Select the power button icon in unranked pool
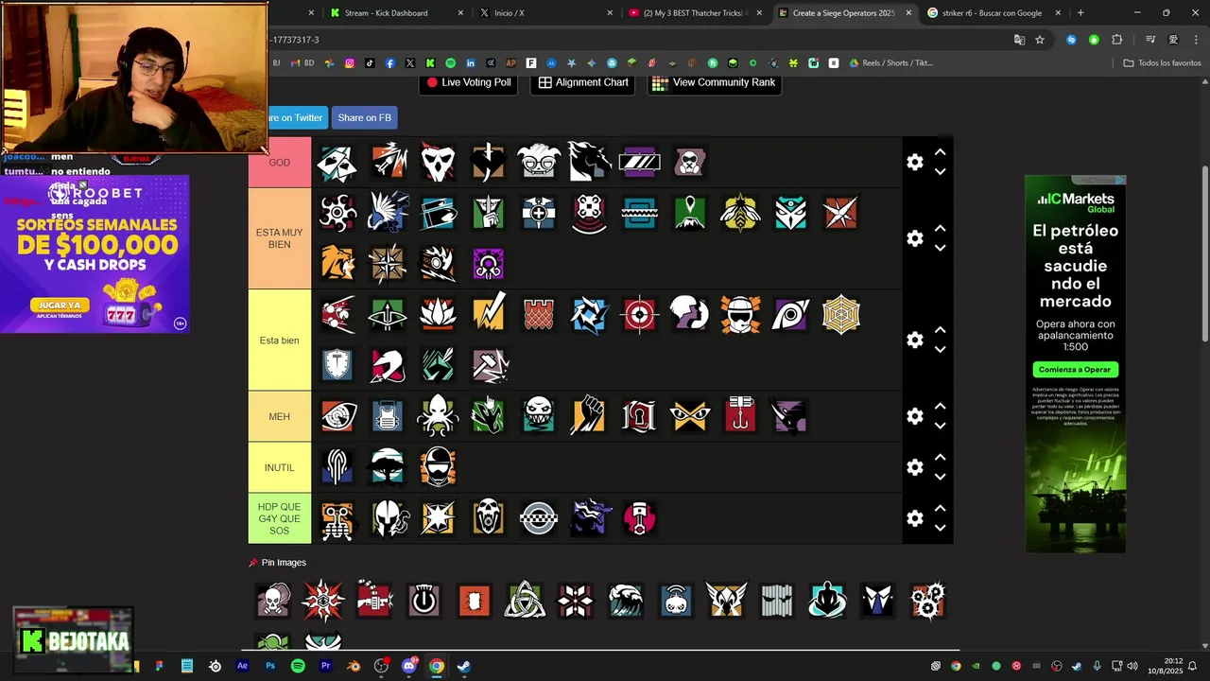This screenshot has width=1210, height=681. pos(423,601)
